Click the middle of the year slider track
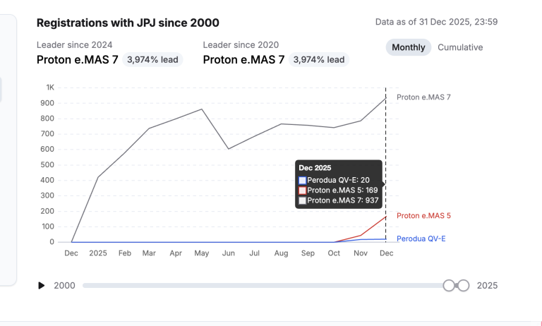Image resolution: width=542 pixels, height=326 pixels. [x=265, y=285]
